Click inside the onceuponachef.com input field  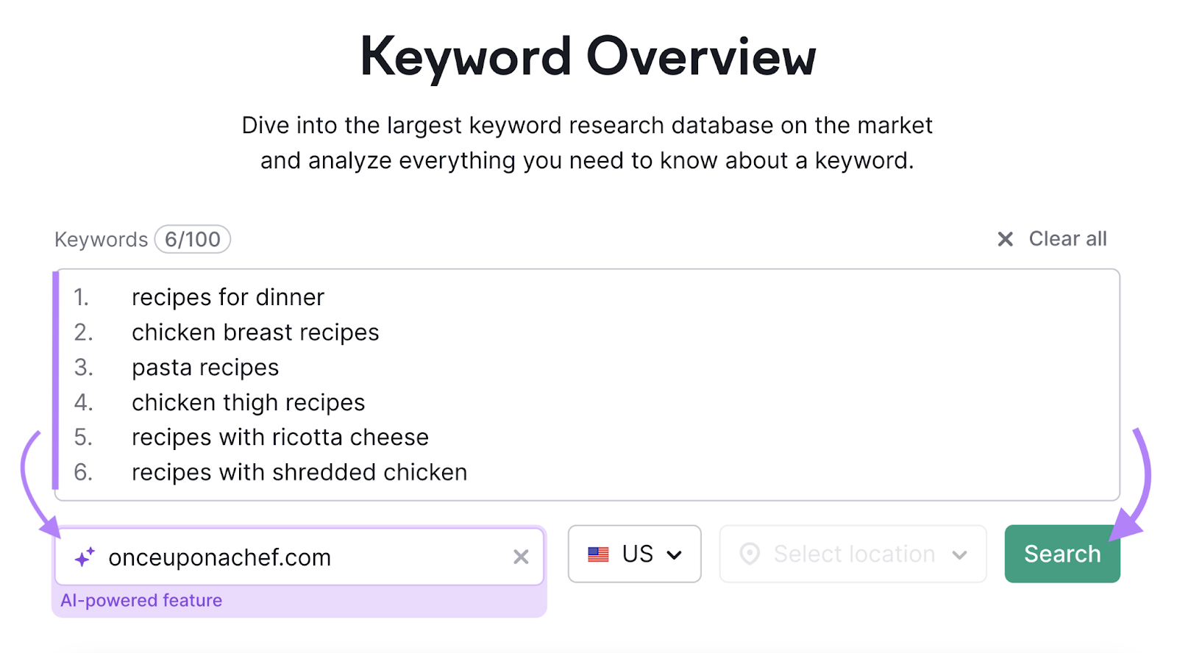click(x=294, y=557)
